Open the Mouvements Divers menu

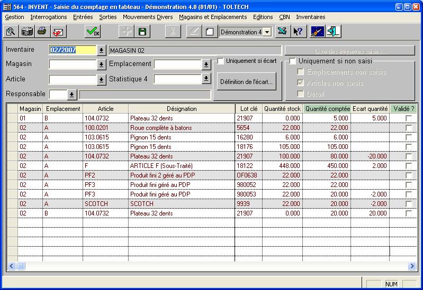pyautogui.click(x=148, y=17)
